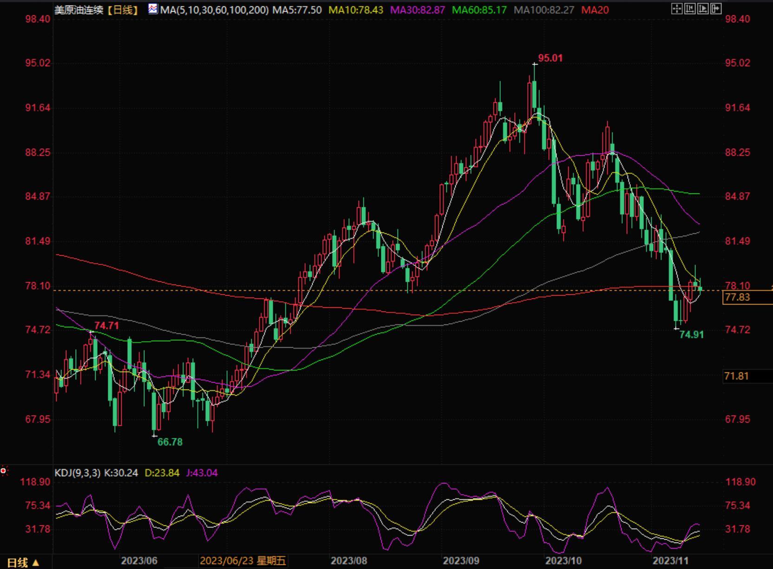Click the 77.83 current price tag
This screenshot has height=569, width=773.
coord(737,298)
